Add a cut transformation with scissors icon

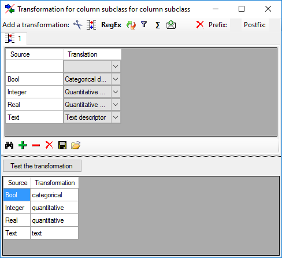tap(78, 25)
